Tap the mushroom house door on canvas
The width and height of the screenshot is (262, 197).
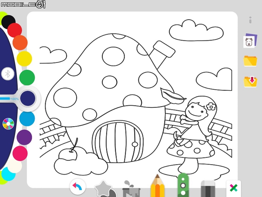[118, 142]
